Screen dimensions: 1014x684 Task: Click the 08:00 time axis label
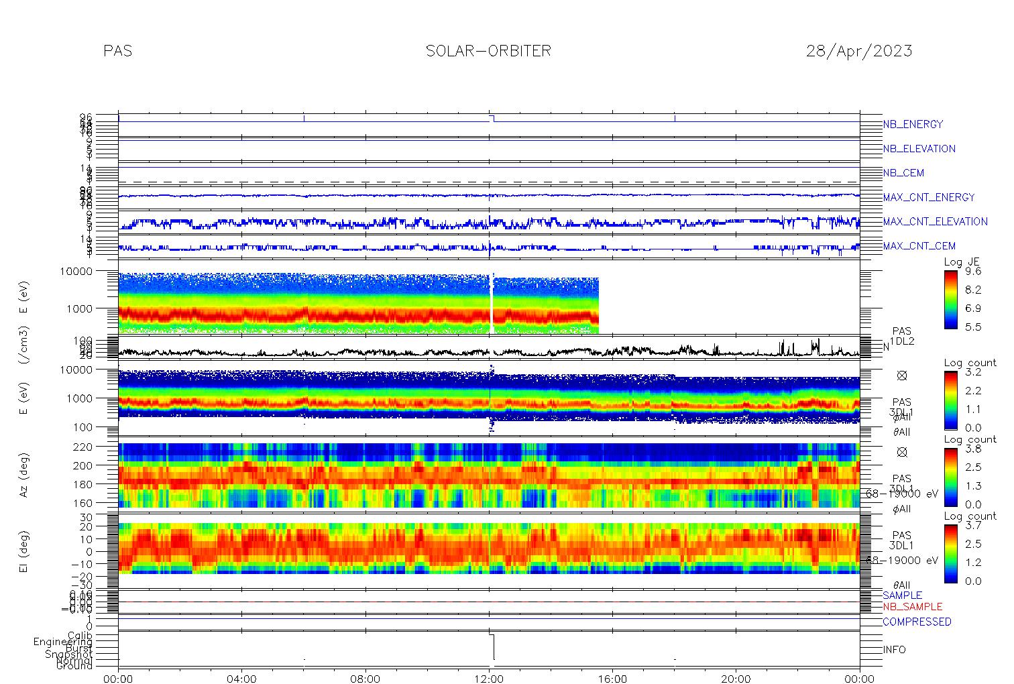(x=365, y=679)
